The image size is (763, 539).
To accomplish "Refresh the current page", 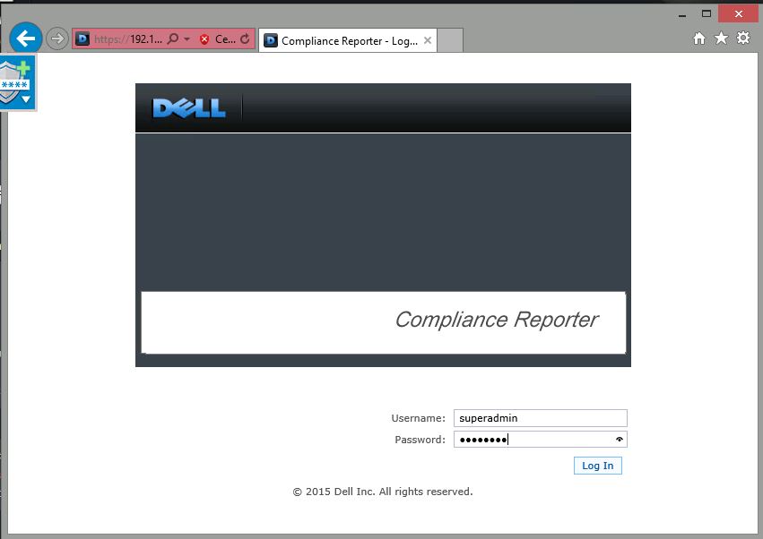I will pyautogui.click(x=244, y=38).
